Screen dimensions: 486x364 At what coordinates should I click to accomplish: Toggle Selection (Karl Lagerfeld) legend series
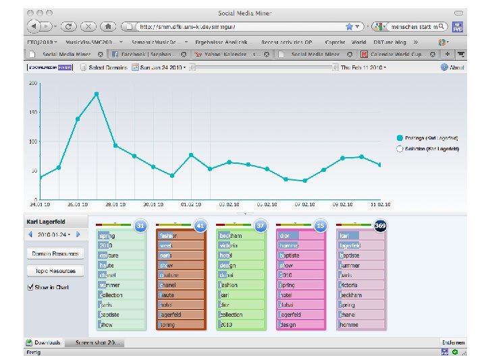[x=428, y=149]
